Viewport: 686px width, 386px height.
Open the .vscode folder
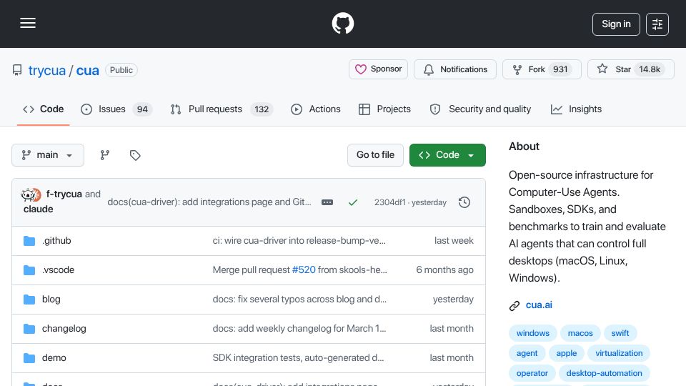click(58, 270)
